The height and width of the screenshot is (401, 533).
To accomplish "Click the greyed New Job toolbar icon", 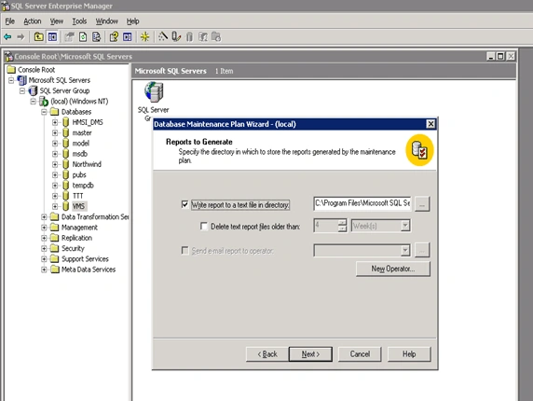I will (x=216, y=36).
